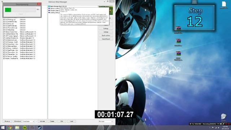Screen dimensions: 231x130
Task: Uncheck the DLCHorseArmor.esp checkbox
Action: coord(4,22)
